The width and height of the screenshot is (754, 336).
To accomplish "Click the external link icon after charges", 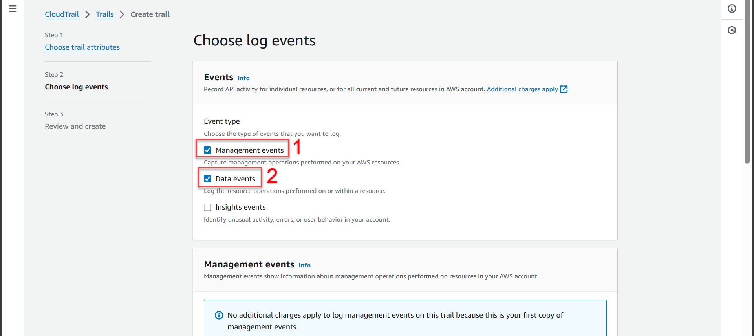I will pyautogui.click(x=564, y=89).
